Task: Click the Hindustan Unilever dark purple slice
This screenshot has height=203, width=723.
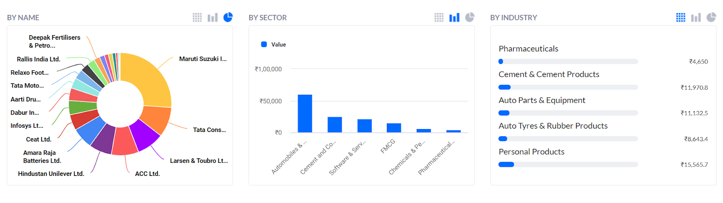Action: pos(104,138)
